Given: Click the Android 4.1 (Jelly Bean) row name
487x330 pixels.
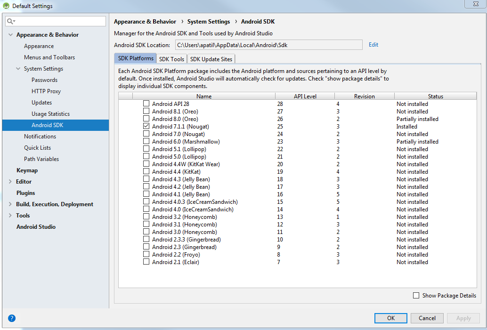Looking at the screenshot, I should coord(181,194).
